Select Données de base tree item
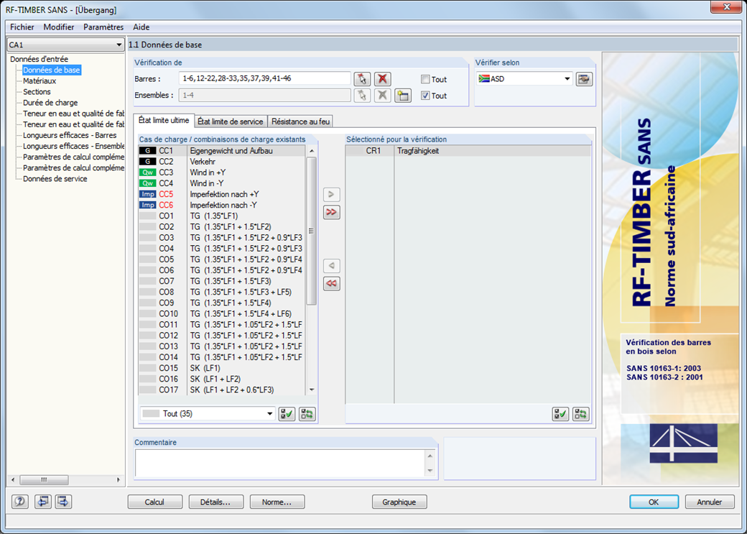This screenshot has height=534, width=747. coord(52,70)
